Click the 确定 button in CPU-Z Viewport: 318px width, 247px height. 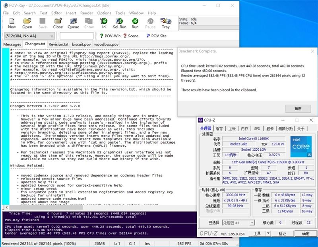tap(306, 234)
